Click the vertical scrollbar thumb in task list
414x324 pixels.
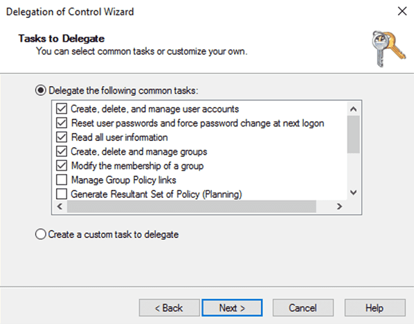pos(353,135)
